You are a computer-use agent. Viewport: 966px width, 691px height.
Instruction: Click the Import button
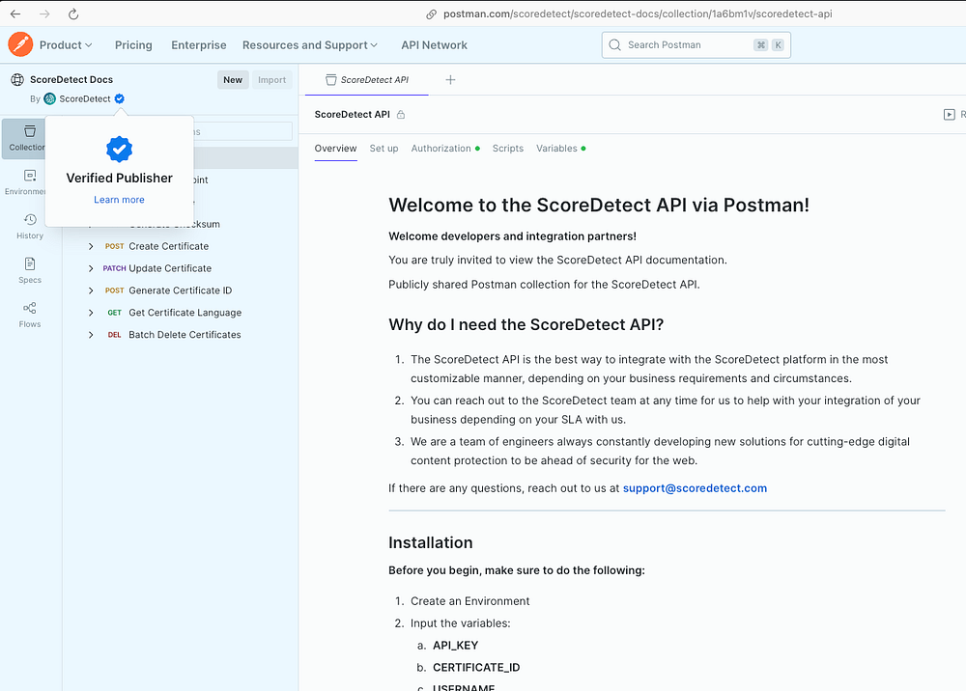coord(271,79)
